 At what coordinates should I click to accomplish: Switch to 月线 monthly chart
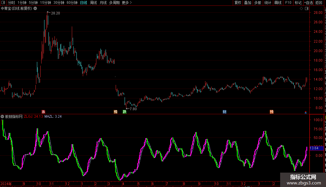tap(103, 3)
